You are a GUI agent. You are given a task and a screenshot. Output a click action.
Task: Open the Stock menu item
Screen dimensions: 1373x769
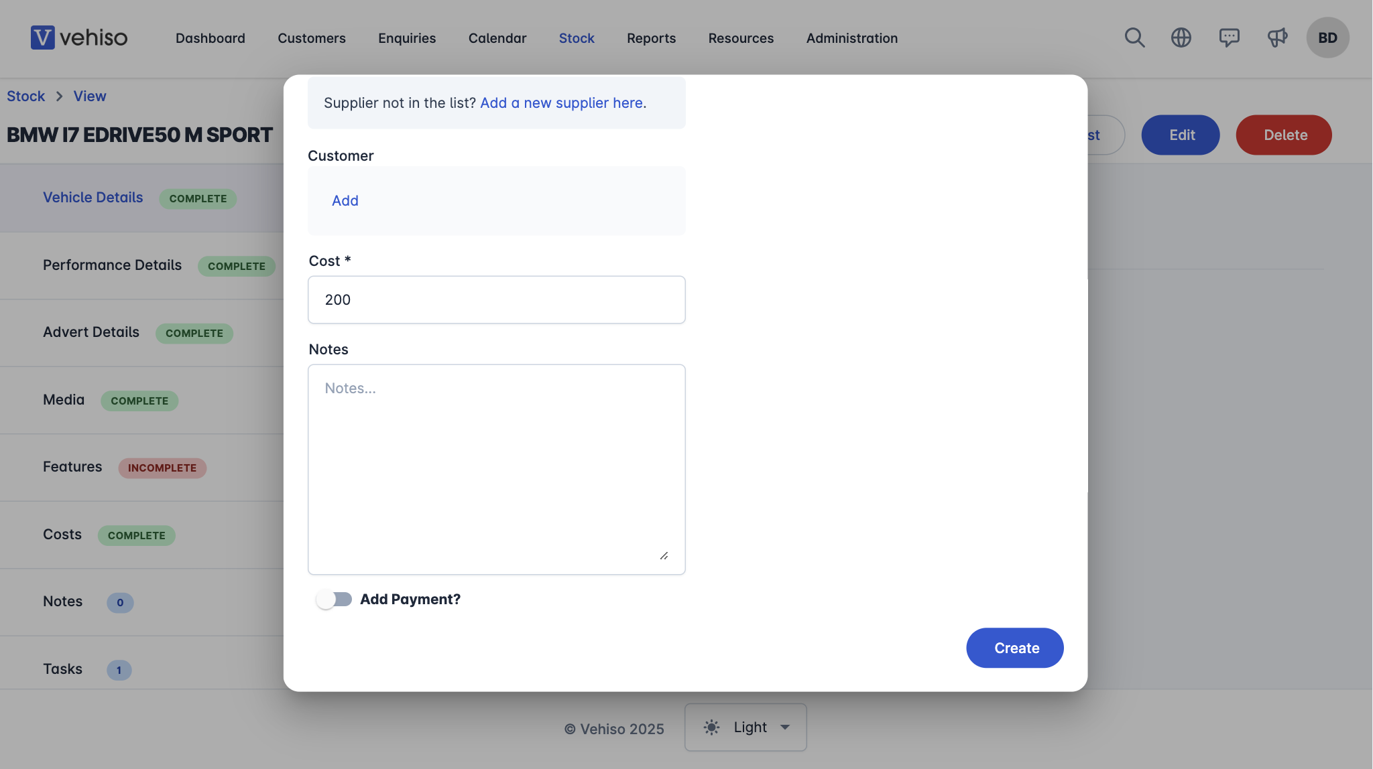coord(577,38)
